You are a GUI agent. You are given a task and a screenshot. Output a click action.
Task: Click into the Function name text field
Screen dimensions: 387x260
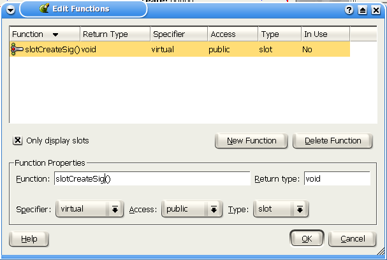click(151, 179)
